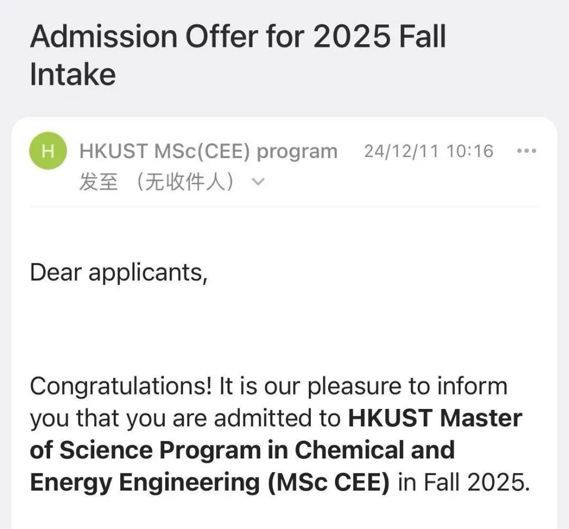Tap the green H sender avatar
This screenshot has width=569, height=529.
[48, 151]
